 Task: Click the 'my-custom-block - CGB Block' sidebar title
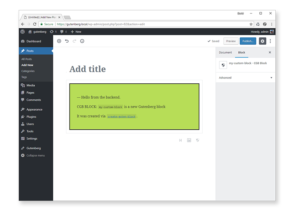(x=248, y=63)
